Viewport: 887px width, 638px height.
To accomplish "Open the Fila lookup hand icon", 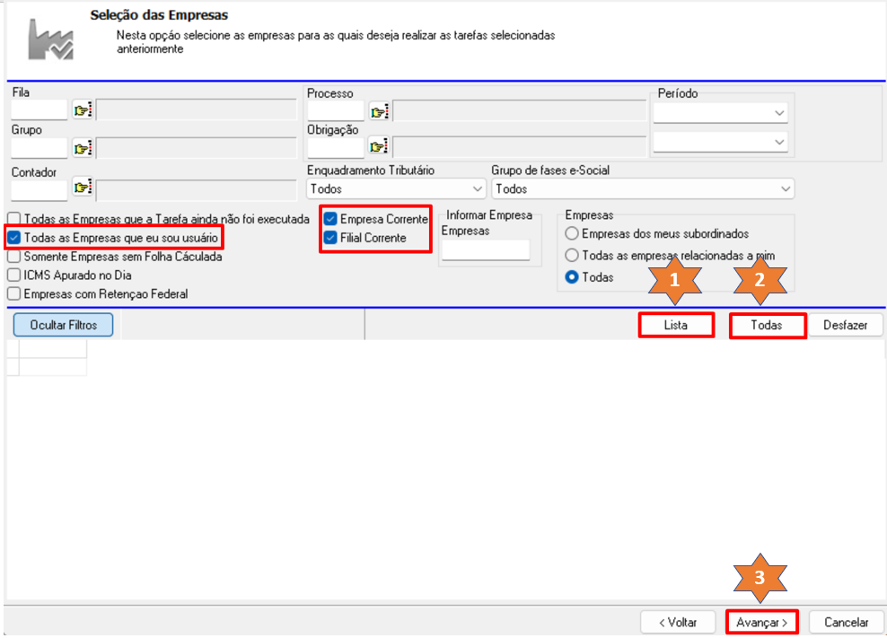I will [x=83, y=109].
